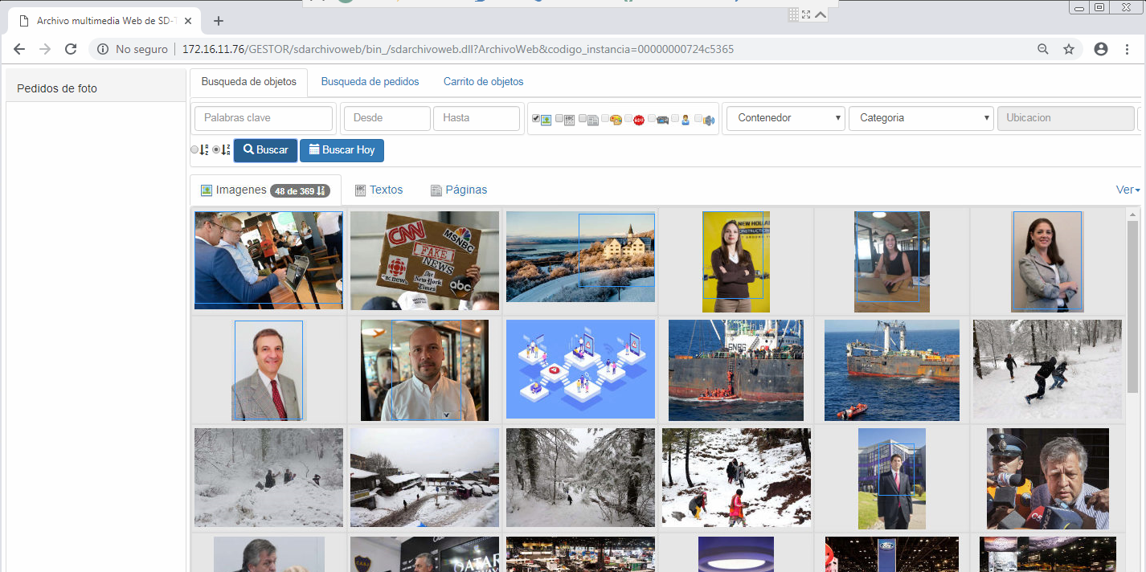Select ascending A-Z sort radio button
Image resolution: width=1146 pixels, height=572 pixels.
(194, 149)
